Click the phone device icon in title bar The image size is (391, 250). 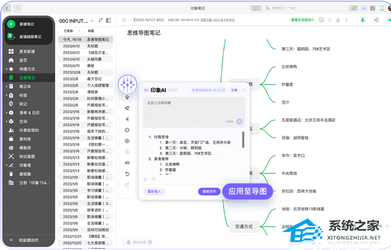[x=382, y=8]
